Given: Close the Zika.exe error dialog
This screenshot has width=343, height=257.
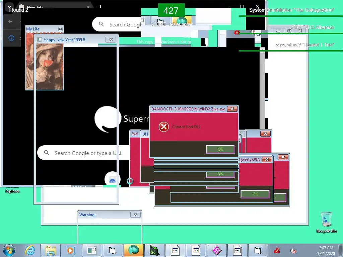Looking at the screenshot, I should coord(232,109).
